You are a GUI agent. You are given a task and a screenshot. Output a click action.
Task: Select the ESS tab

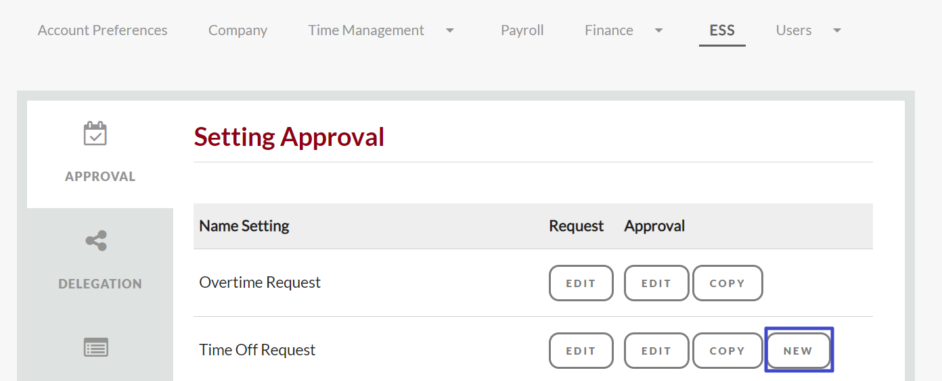pos(722,30)
